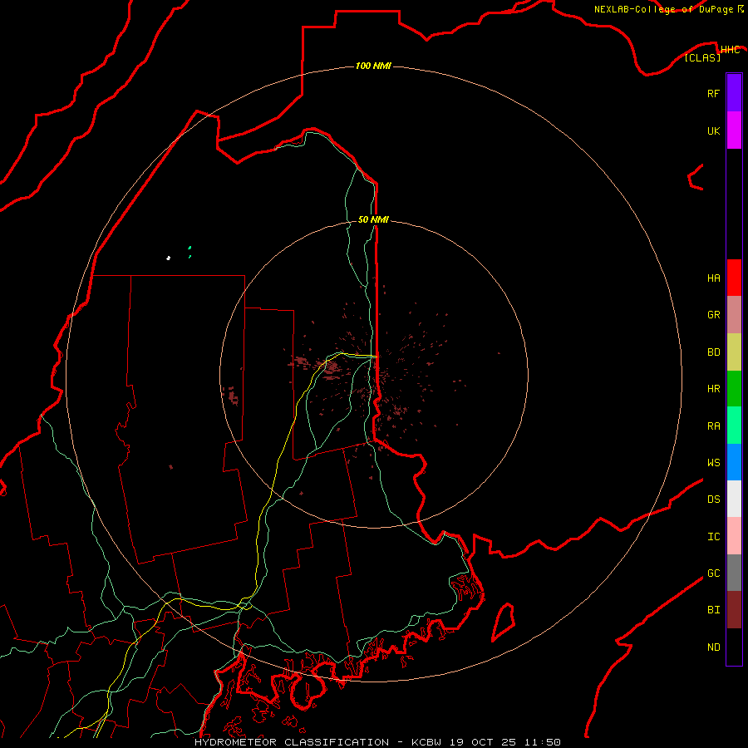
Task: Select the BD yellow legend swatch
Action: [734, 352]
